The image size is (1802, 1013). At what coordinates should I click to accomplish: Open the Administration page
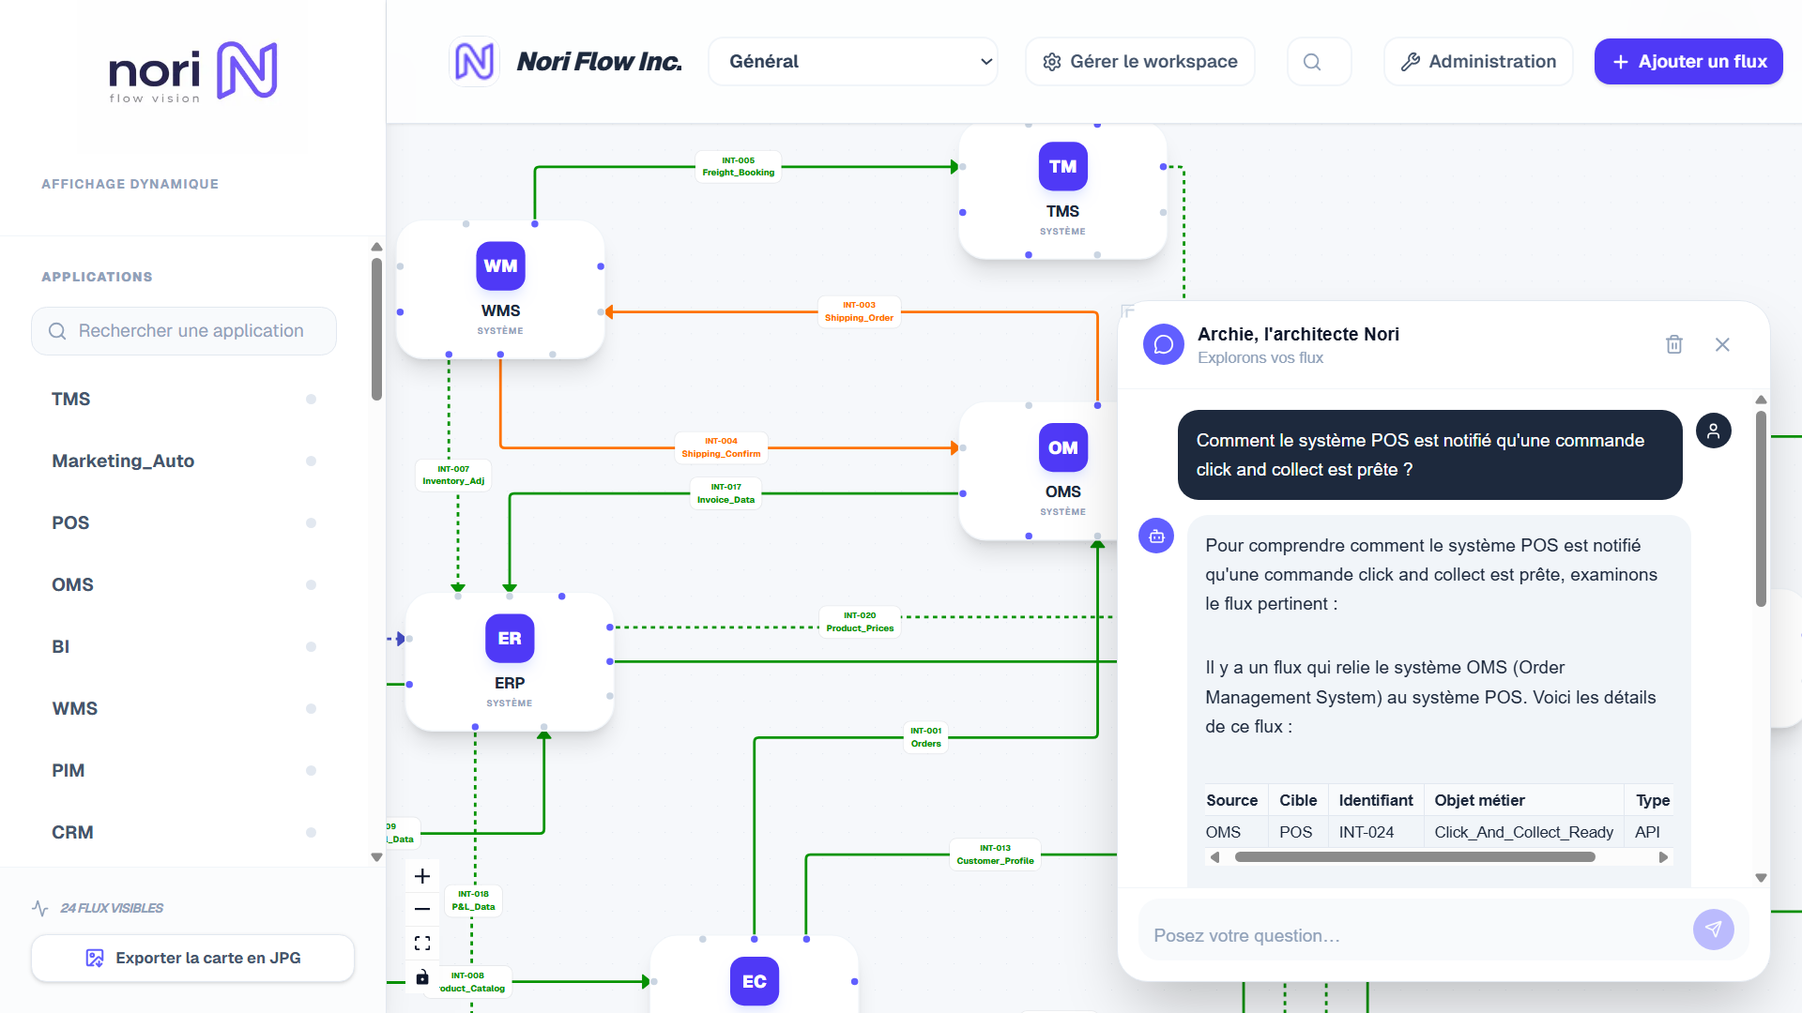[x=1478, y=62]
